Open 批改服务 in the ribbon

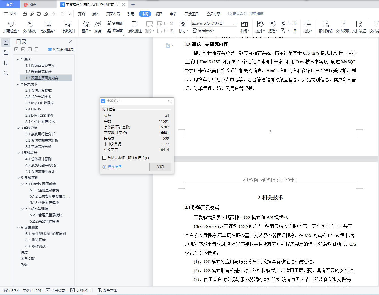[x=48, y=27]
